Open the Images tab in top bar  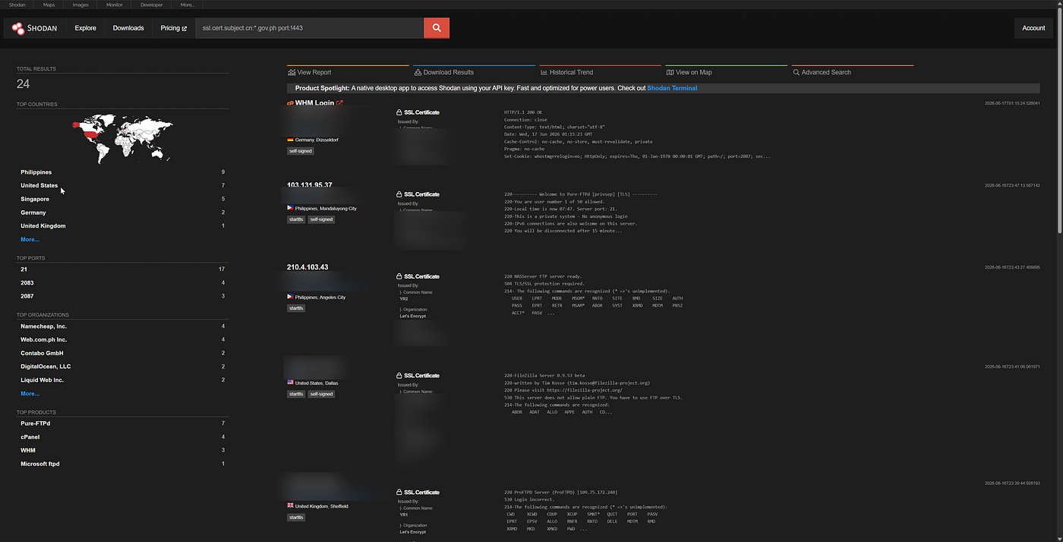click(80, 5)
